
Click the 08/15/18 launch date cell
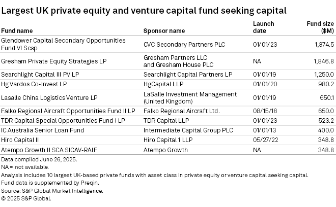264,111
